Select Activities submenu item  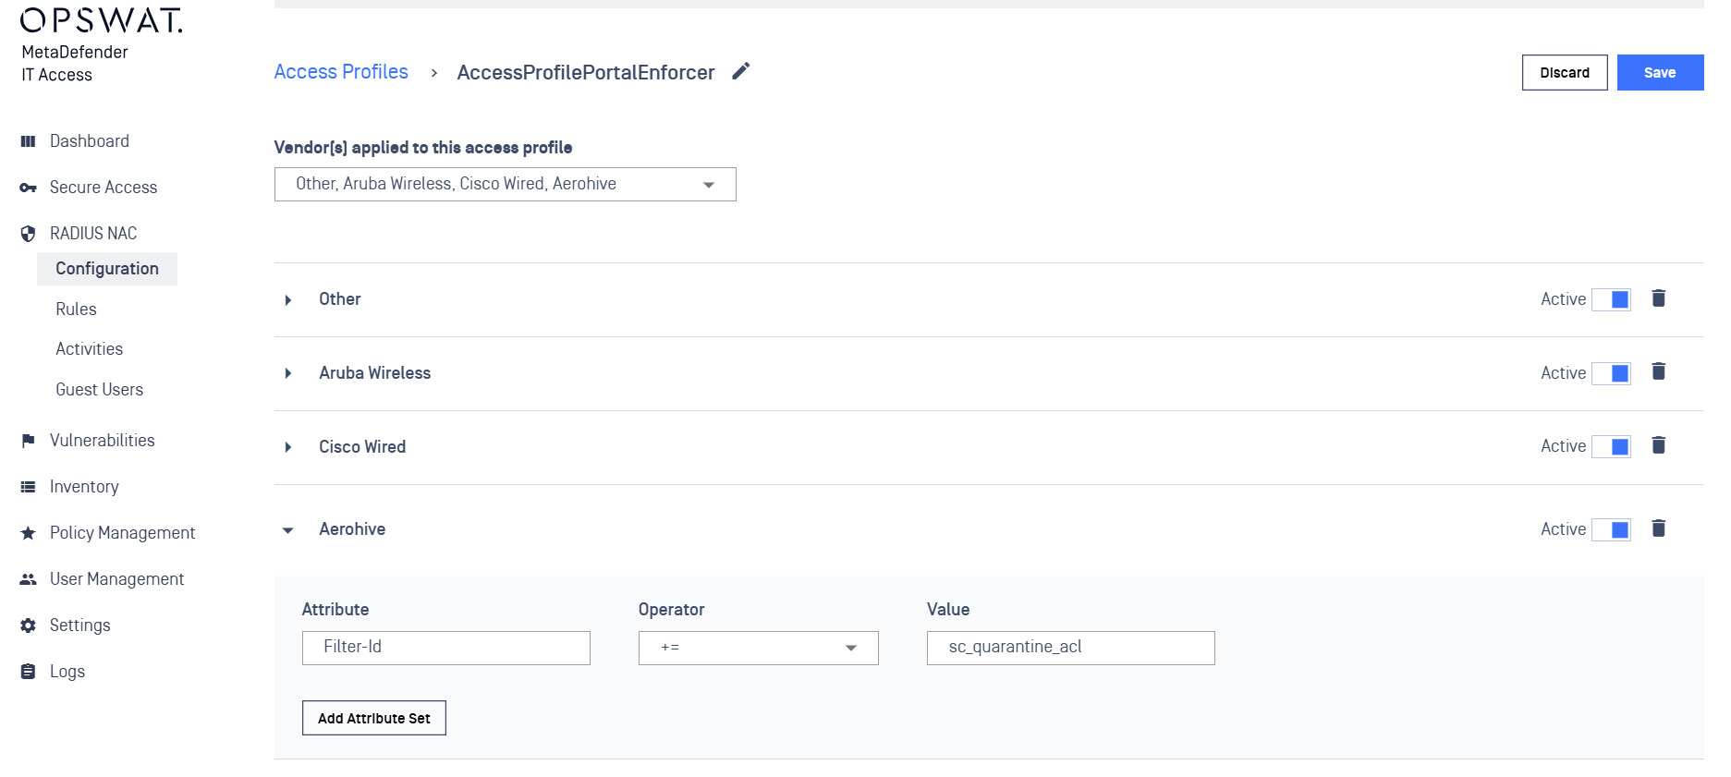coord(89,349)
